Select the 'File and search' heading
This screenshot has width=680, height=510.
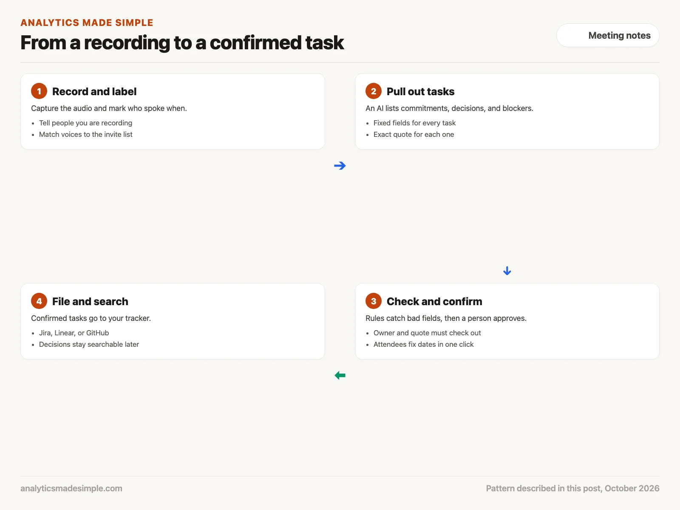click(90, 301)
